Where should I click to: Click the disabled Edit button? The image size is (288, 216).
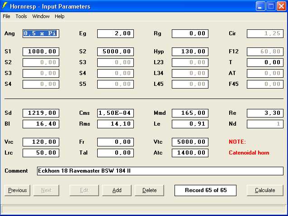[x=84, y=190]
